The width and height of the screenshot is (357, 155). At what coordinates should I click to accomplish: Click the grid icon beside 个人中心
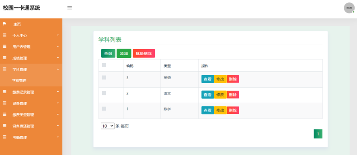coord(4,35)
